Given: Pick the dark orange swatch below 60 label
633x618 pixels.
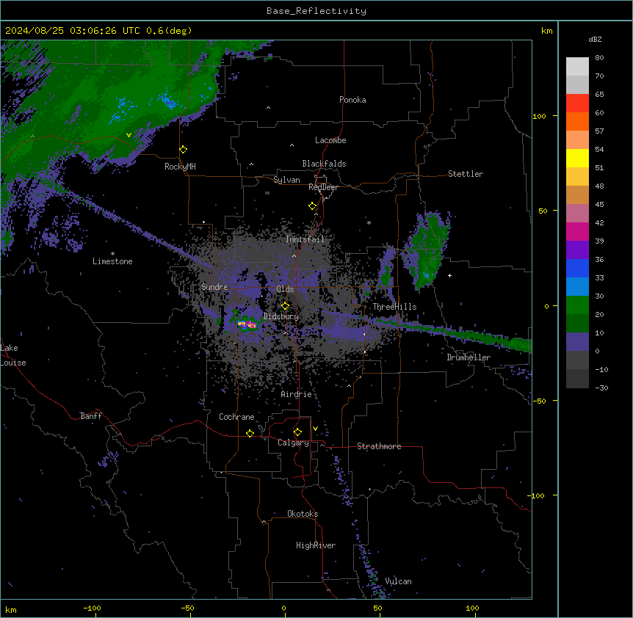Looking at the screenshot, I should point(577,121).
